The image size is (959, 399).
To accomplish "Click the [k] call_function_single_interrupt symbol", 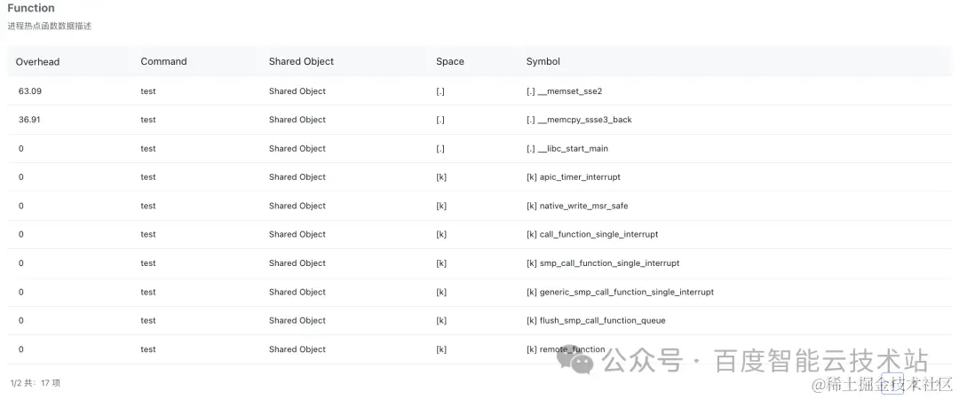I will pos(592,234).
